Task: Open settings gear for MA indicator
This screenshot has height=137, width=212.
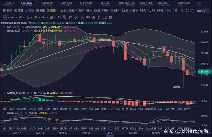Action: point(19,27)
